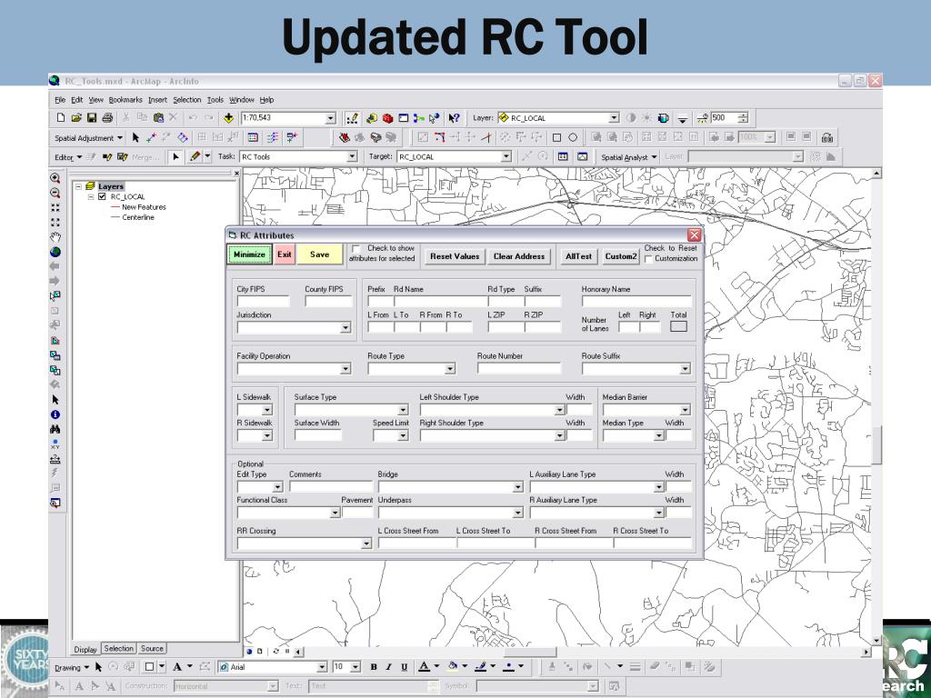
Task: Open the Functional Class dropdown
Action: coord(335,513)
